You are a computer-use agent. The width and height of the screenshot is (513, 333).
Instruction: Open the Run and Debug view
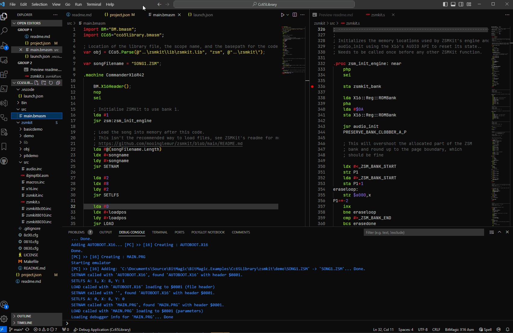pos(4,45)
